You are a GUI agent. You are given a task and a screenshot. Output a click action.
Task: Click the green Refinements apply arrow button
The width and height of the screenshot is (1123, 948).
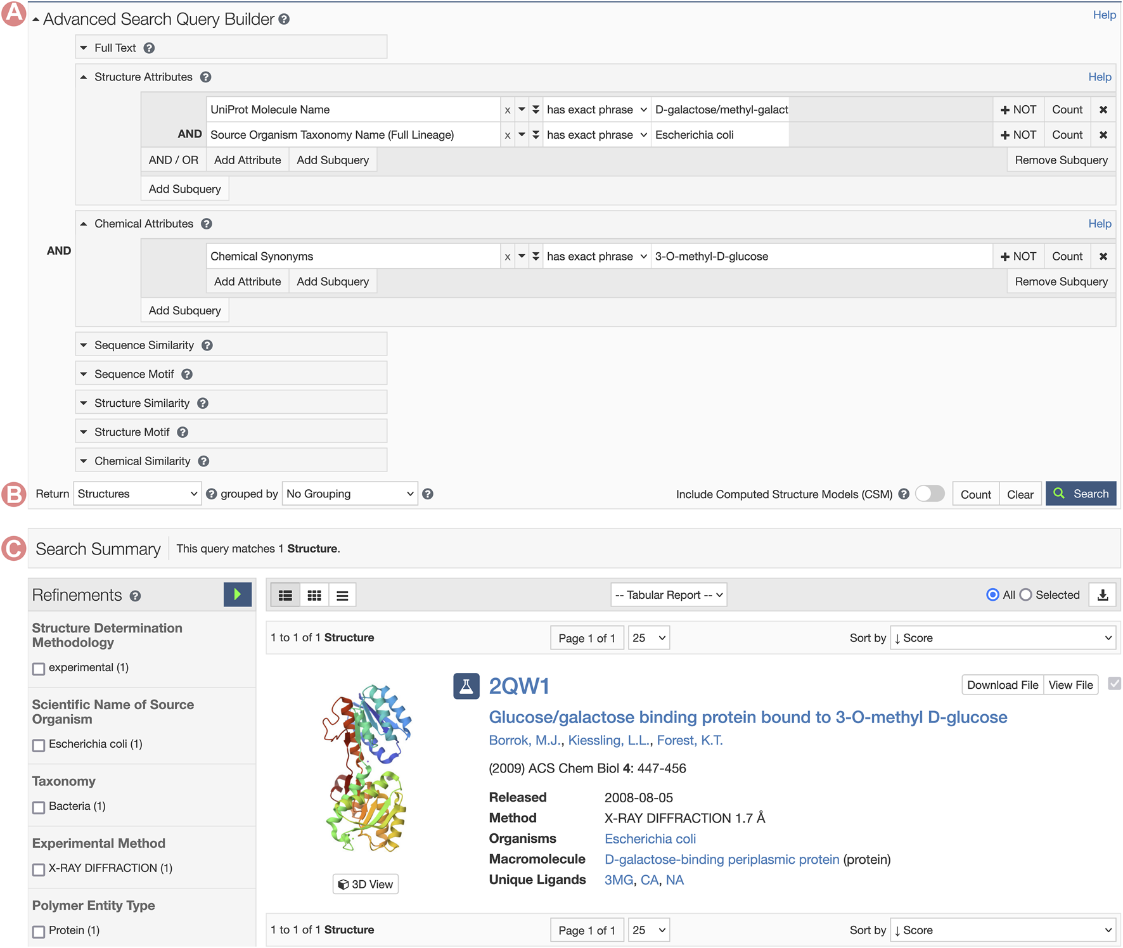click(x=237, y=594)
